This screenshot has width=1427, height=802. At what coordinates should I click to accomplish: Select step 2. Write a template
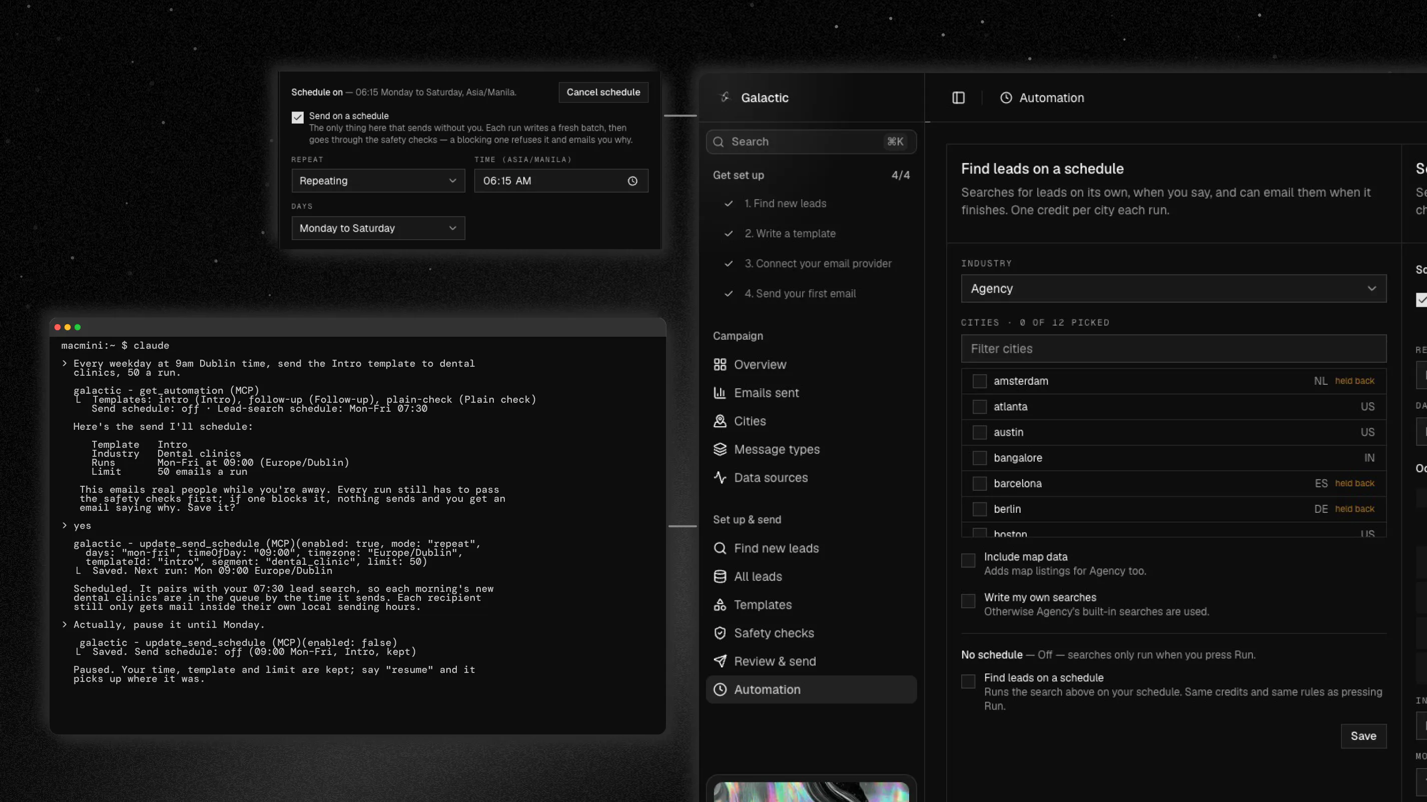coord(790,234)
